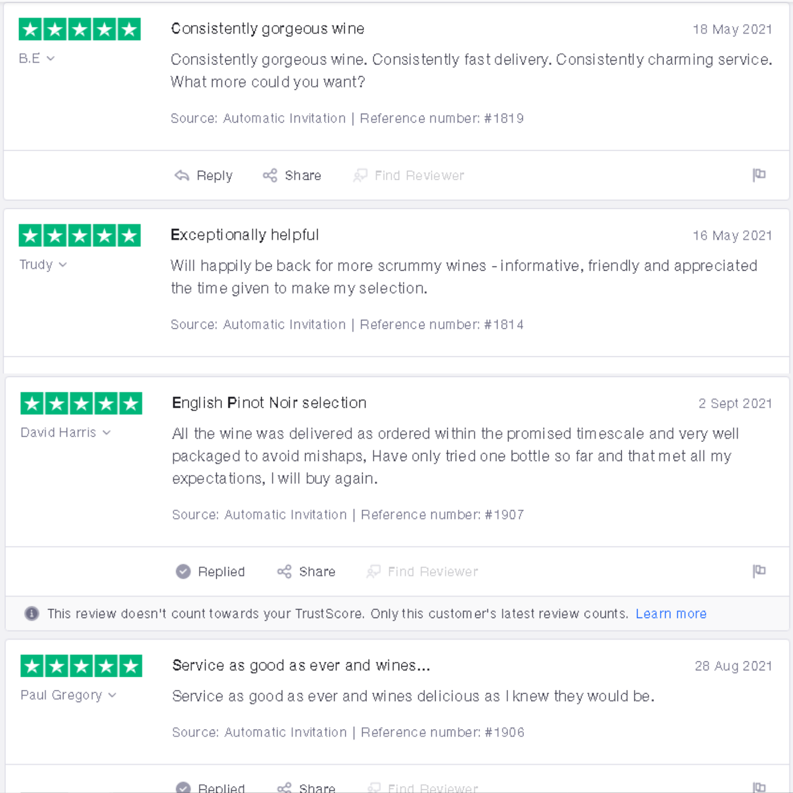Open Paul Gregory reviewer dropdown
Image resolution: width=793 pixels, height=793 pixels.
(112, 695)
